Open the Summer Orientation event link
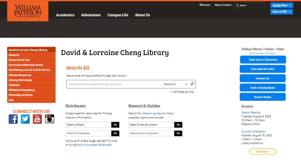Image resolution: width=301 pixels, height=166 pixels. pos(253,132)
